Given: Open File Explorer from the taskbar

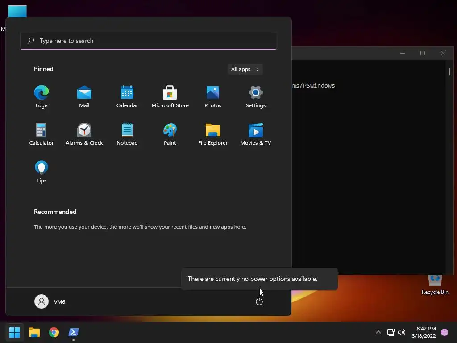Looking at the screenshot, I should click(34, 332).
